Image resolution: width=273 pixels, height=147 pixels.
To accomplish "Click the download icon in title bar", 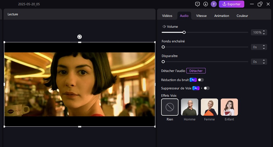I will point(206,4).
